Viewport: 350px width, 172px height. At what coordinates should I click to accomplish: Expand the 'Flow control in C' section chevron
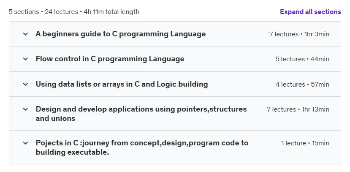(x=26, y=59)
